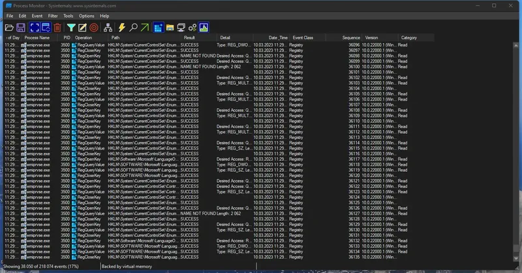This screenshot has height=273, width=522.
Task: Open the Options menu
Action: point(87,16)
